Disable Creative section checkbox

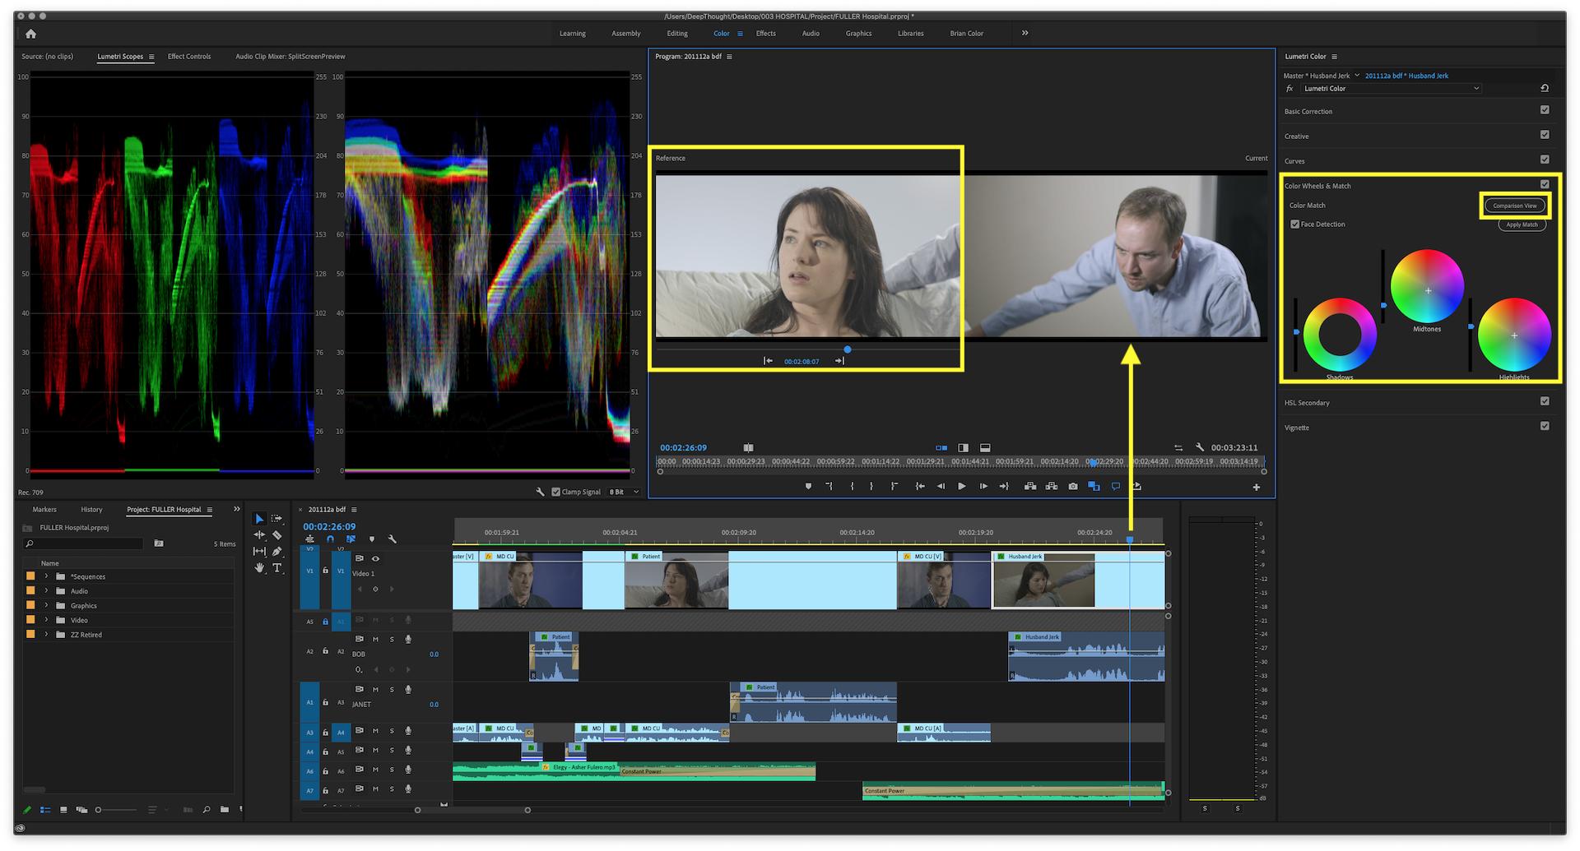(x=1545, y=134)
